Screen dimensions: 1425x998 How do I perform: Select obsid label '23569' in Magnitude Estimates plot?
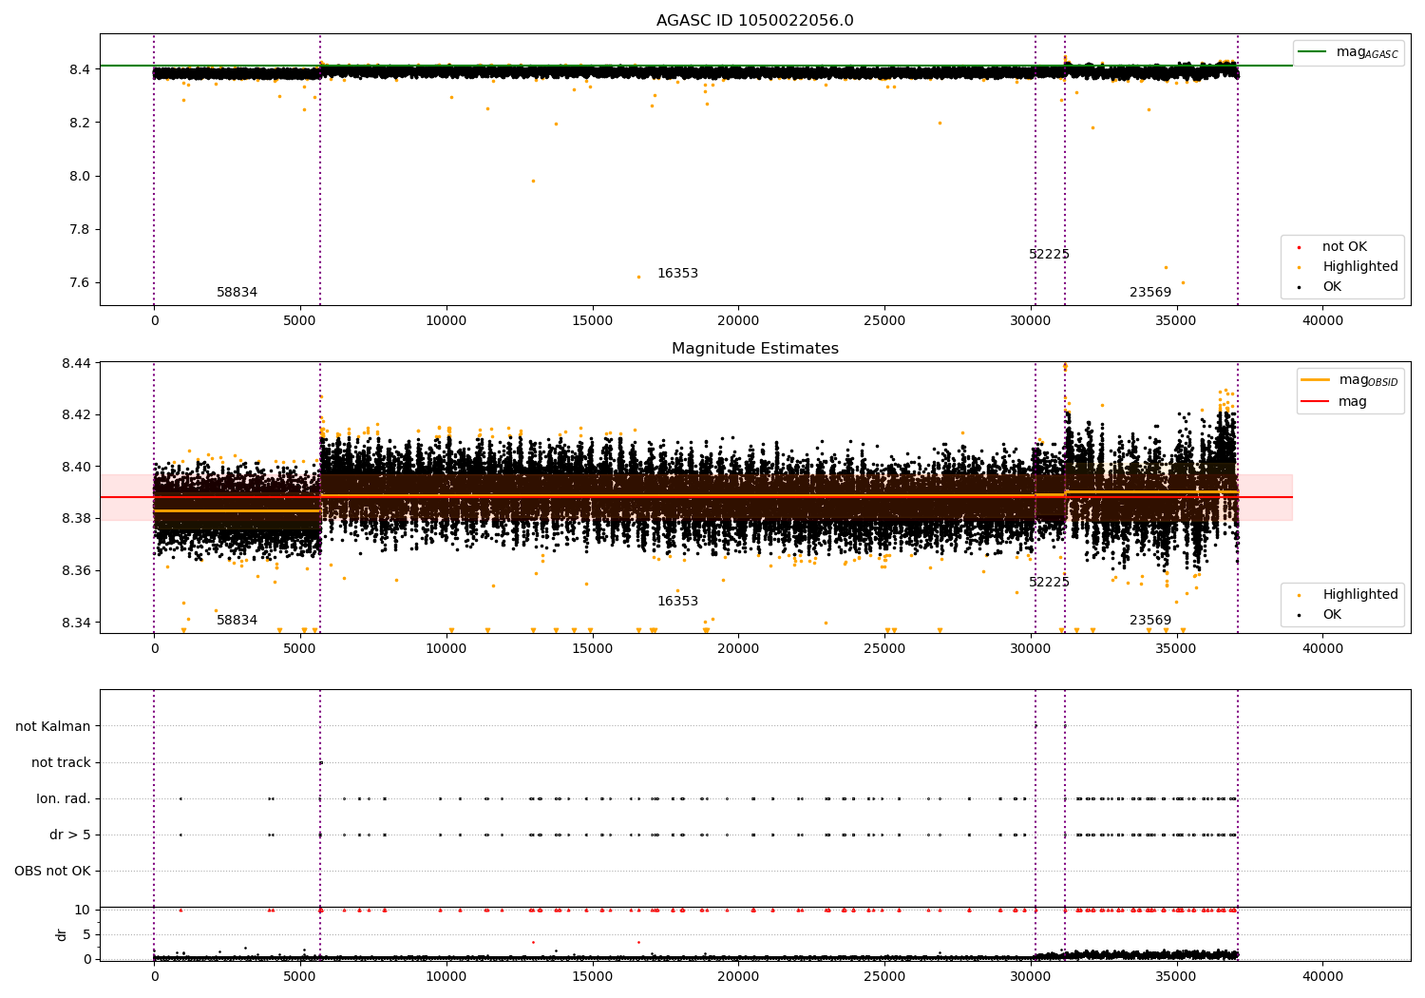[1150, 621]
